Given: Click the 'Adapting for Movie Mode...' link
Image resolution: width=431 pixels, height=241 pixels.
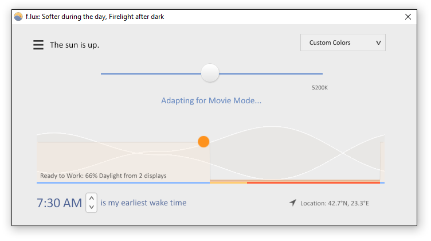Looking at the screenshot, I should click(x=211, y=100).
